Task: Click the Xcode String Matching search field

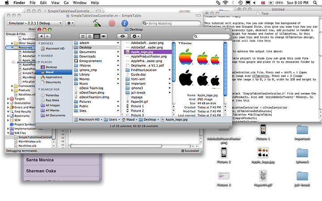Action: point(171,23)
